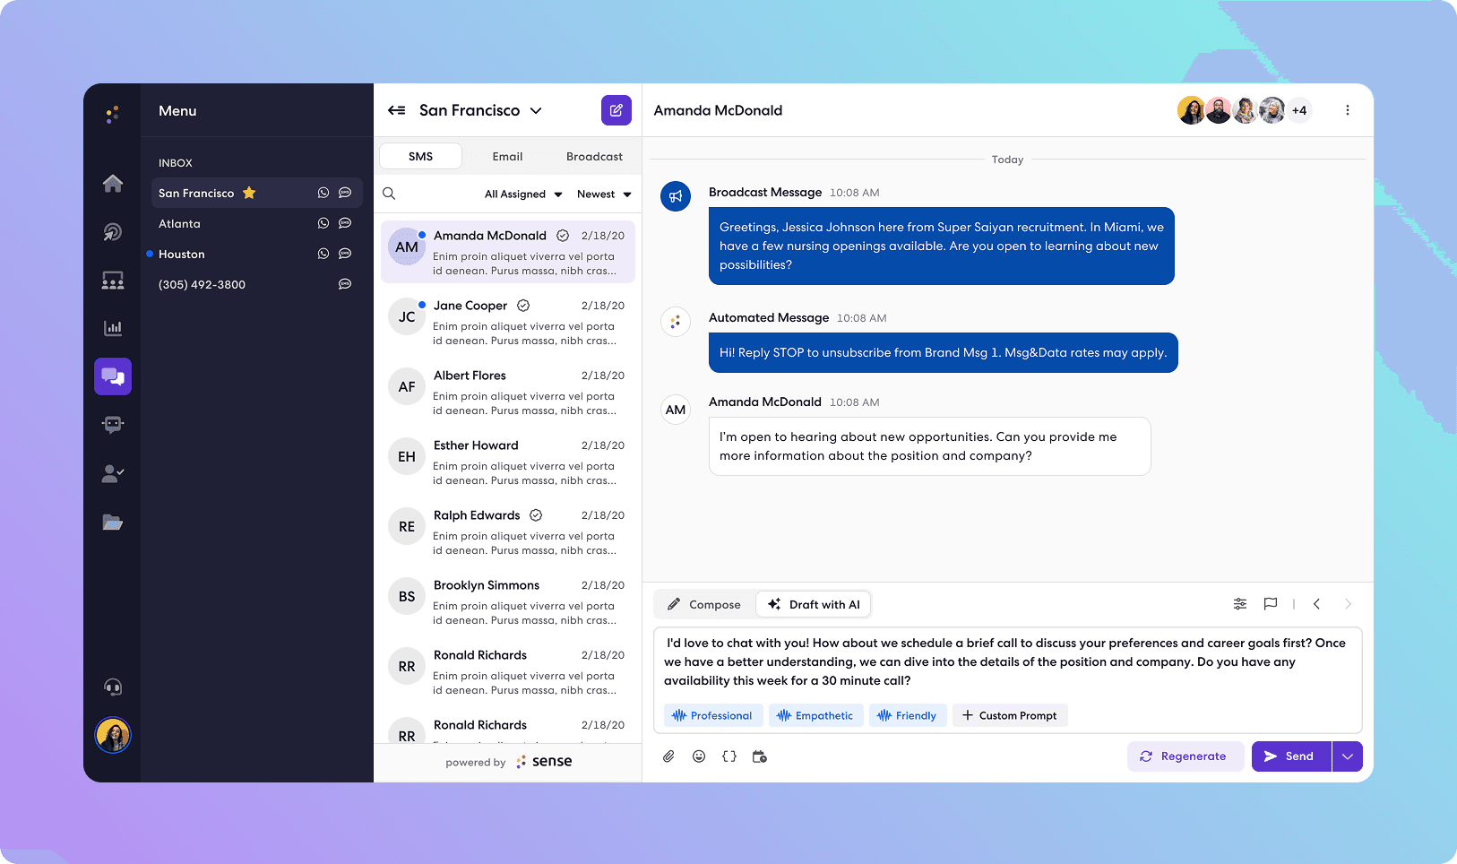Click the search magnifier icon

click(389, 194)
